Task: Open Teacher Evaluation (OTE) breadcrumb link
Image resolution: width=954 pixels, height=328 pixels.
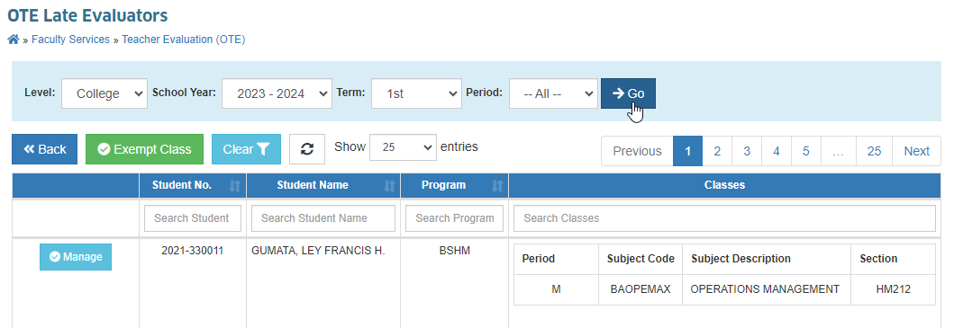Action: click(184, 40)
